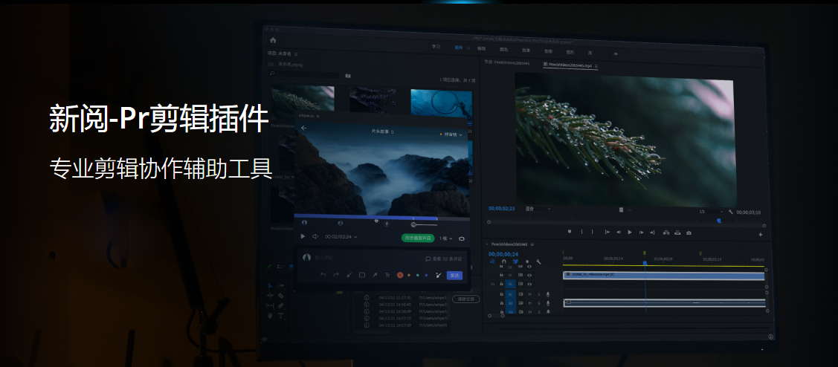Hide track V1 with eye icon
This screenshot has height=367, width=838.
[529, 285]
